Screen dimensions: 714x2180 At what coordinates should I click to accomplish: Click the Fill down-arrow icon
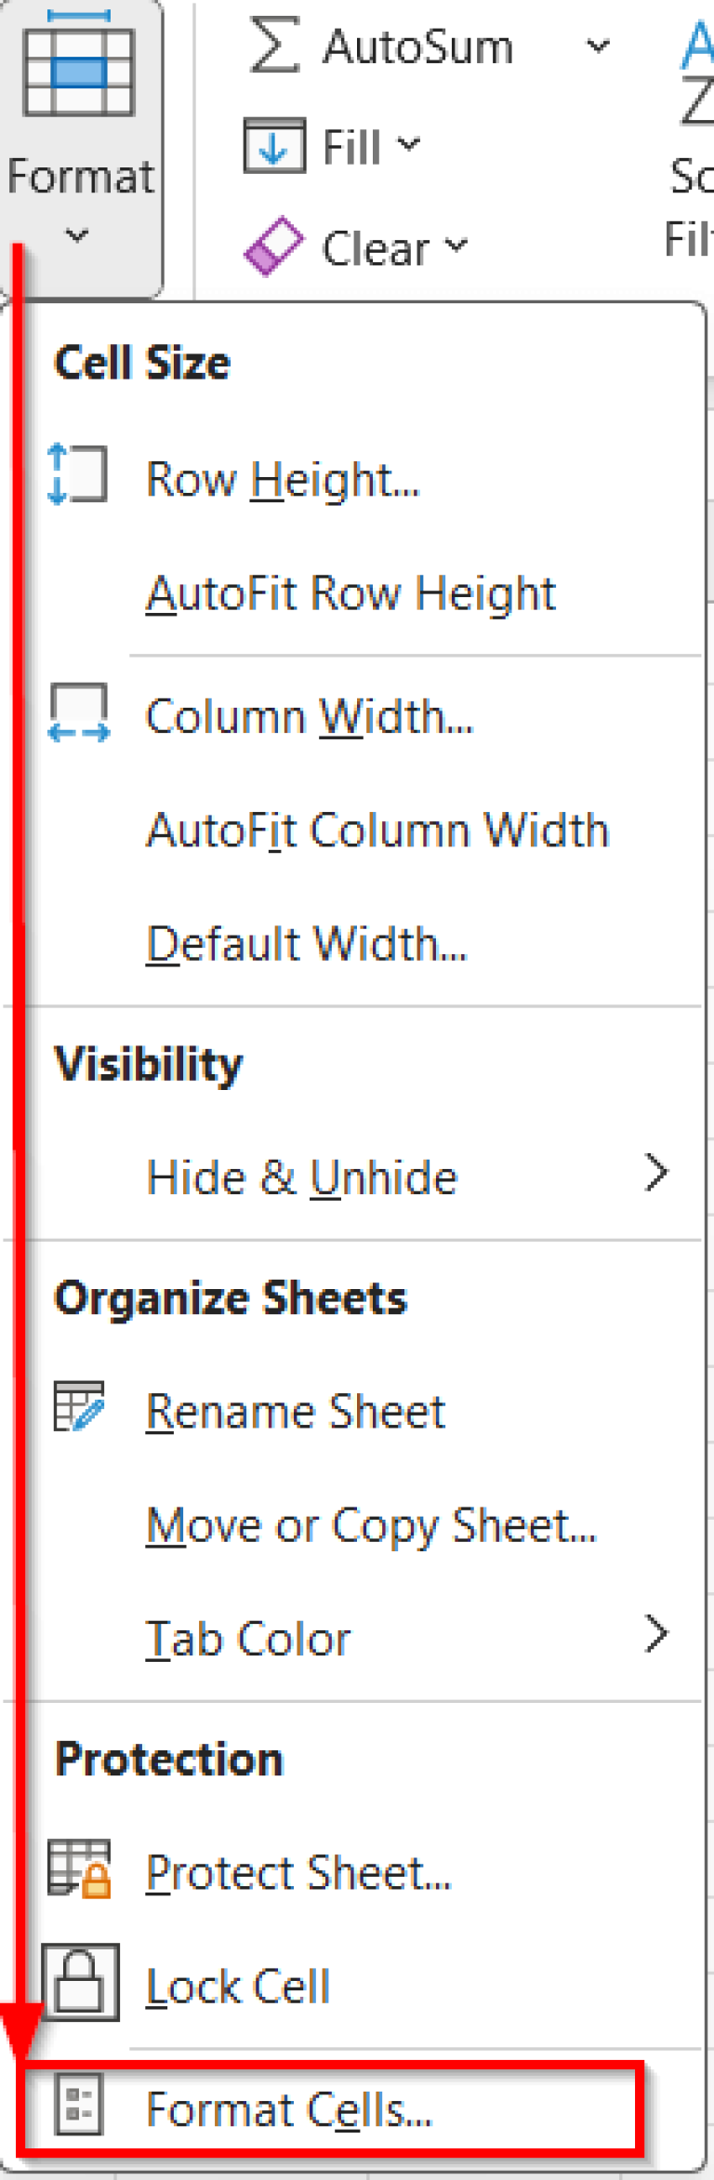(x=273, y=146)
